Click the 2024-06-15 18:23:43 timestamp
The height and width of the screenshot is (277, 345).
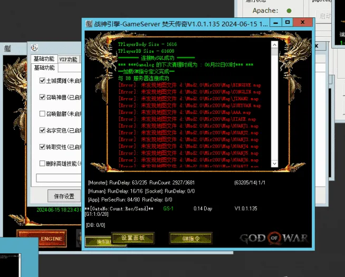58,209
